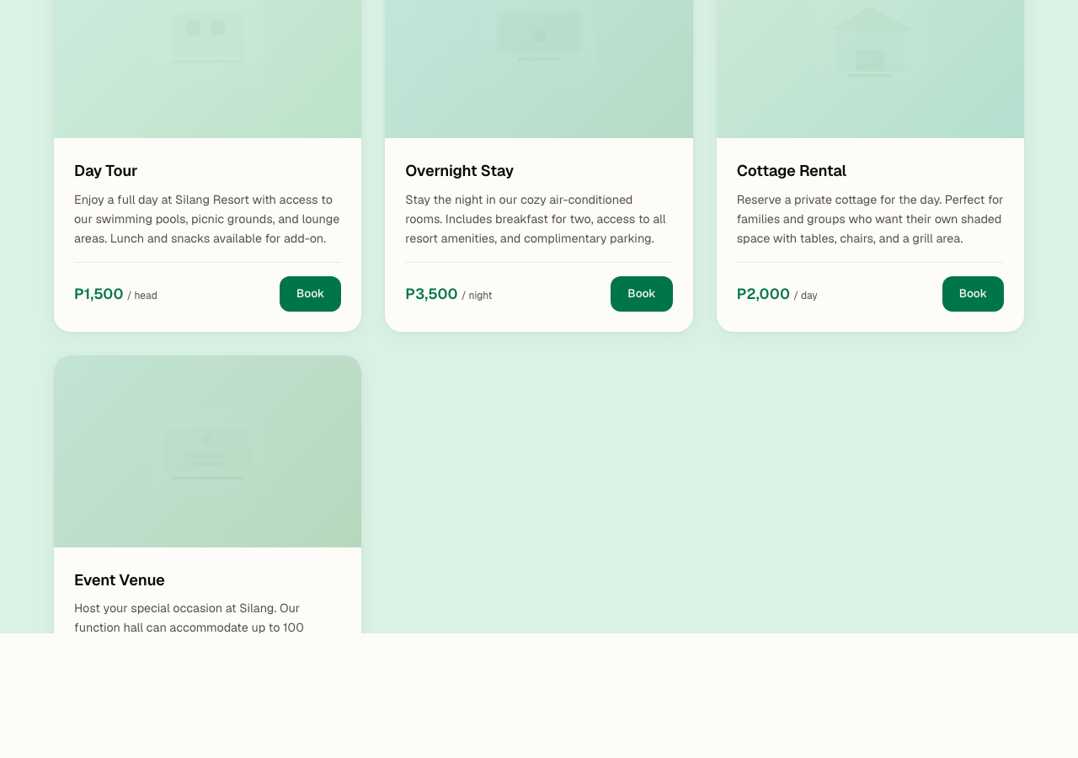Open the Event Venue card image

click(207, 451)
